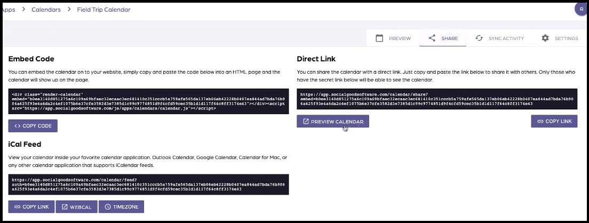Select the Field Trip Calendar breadcrumb

click(x=104, y=10)
